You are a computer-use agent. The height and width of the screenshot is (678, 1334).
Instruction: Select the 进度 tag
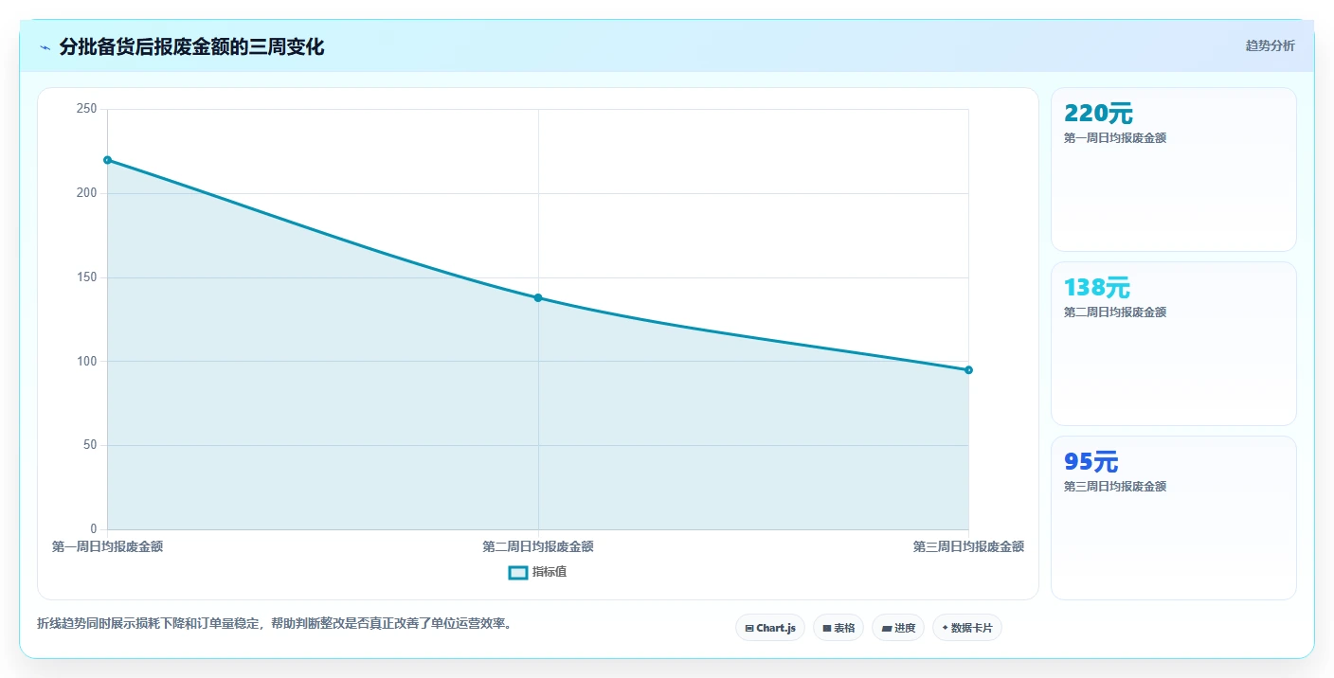click(898, 628)
